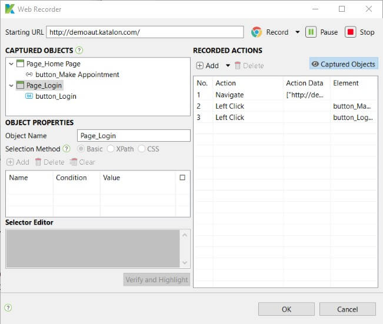Screen dimensions: 383x324
Task: Collapse the Page_Login tree node
Action: click(x=11, y=86)
